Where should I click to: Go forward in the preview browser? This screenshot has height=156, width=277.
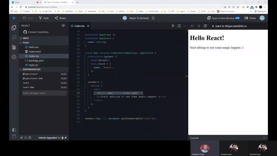click(x=199, y=26)
